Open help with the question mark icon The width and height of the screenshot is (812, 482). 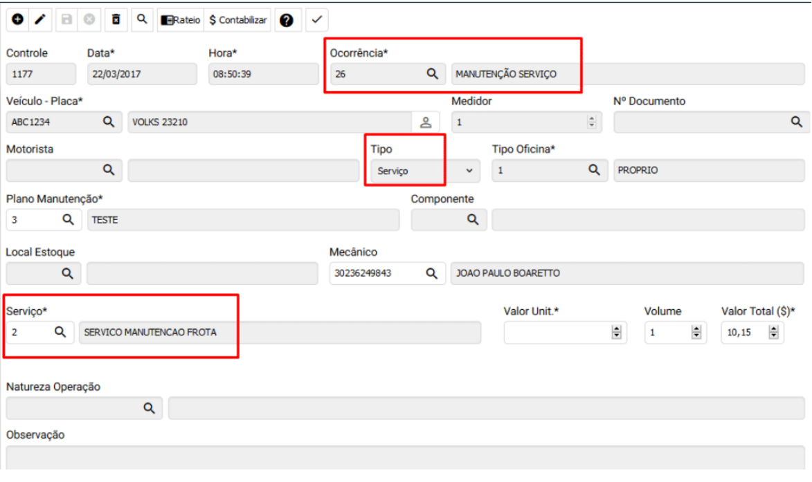pyautogui.click(x=285, y=20)
